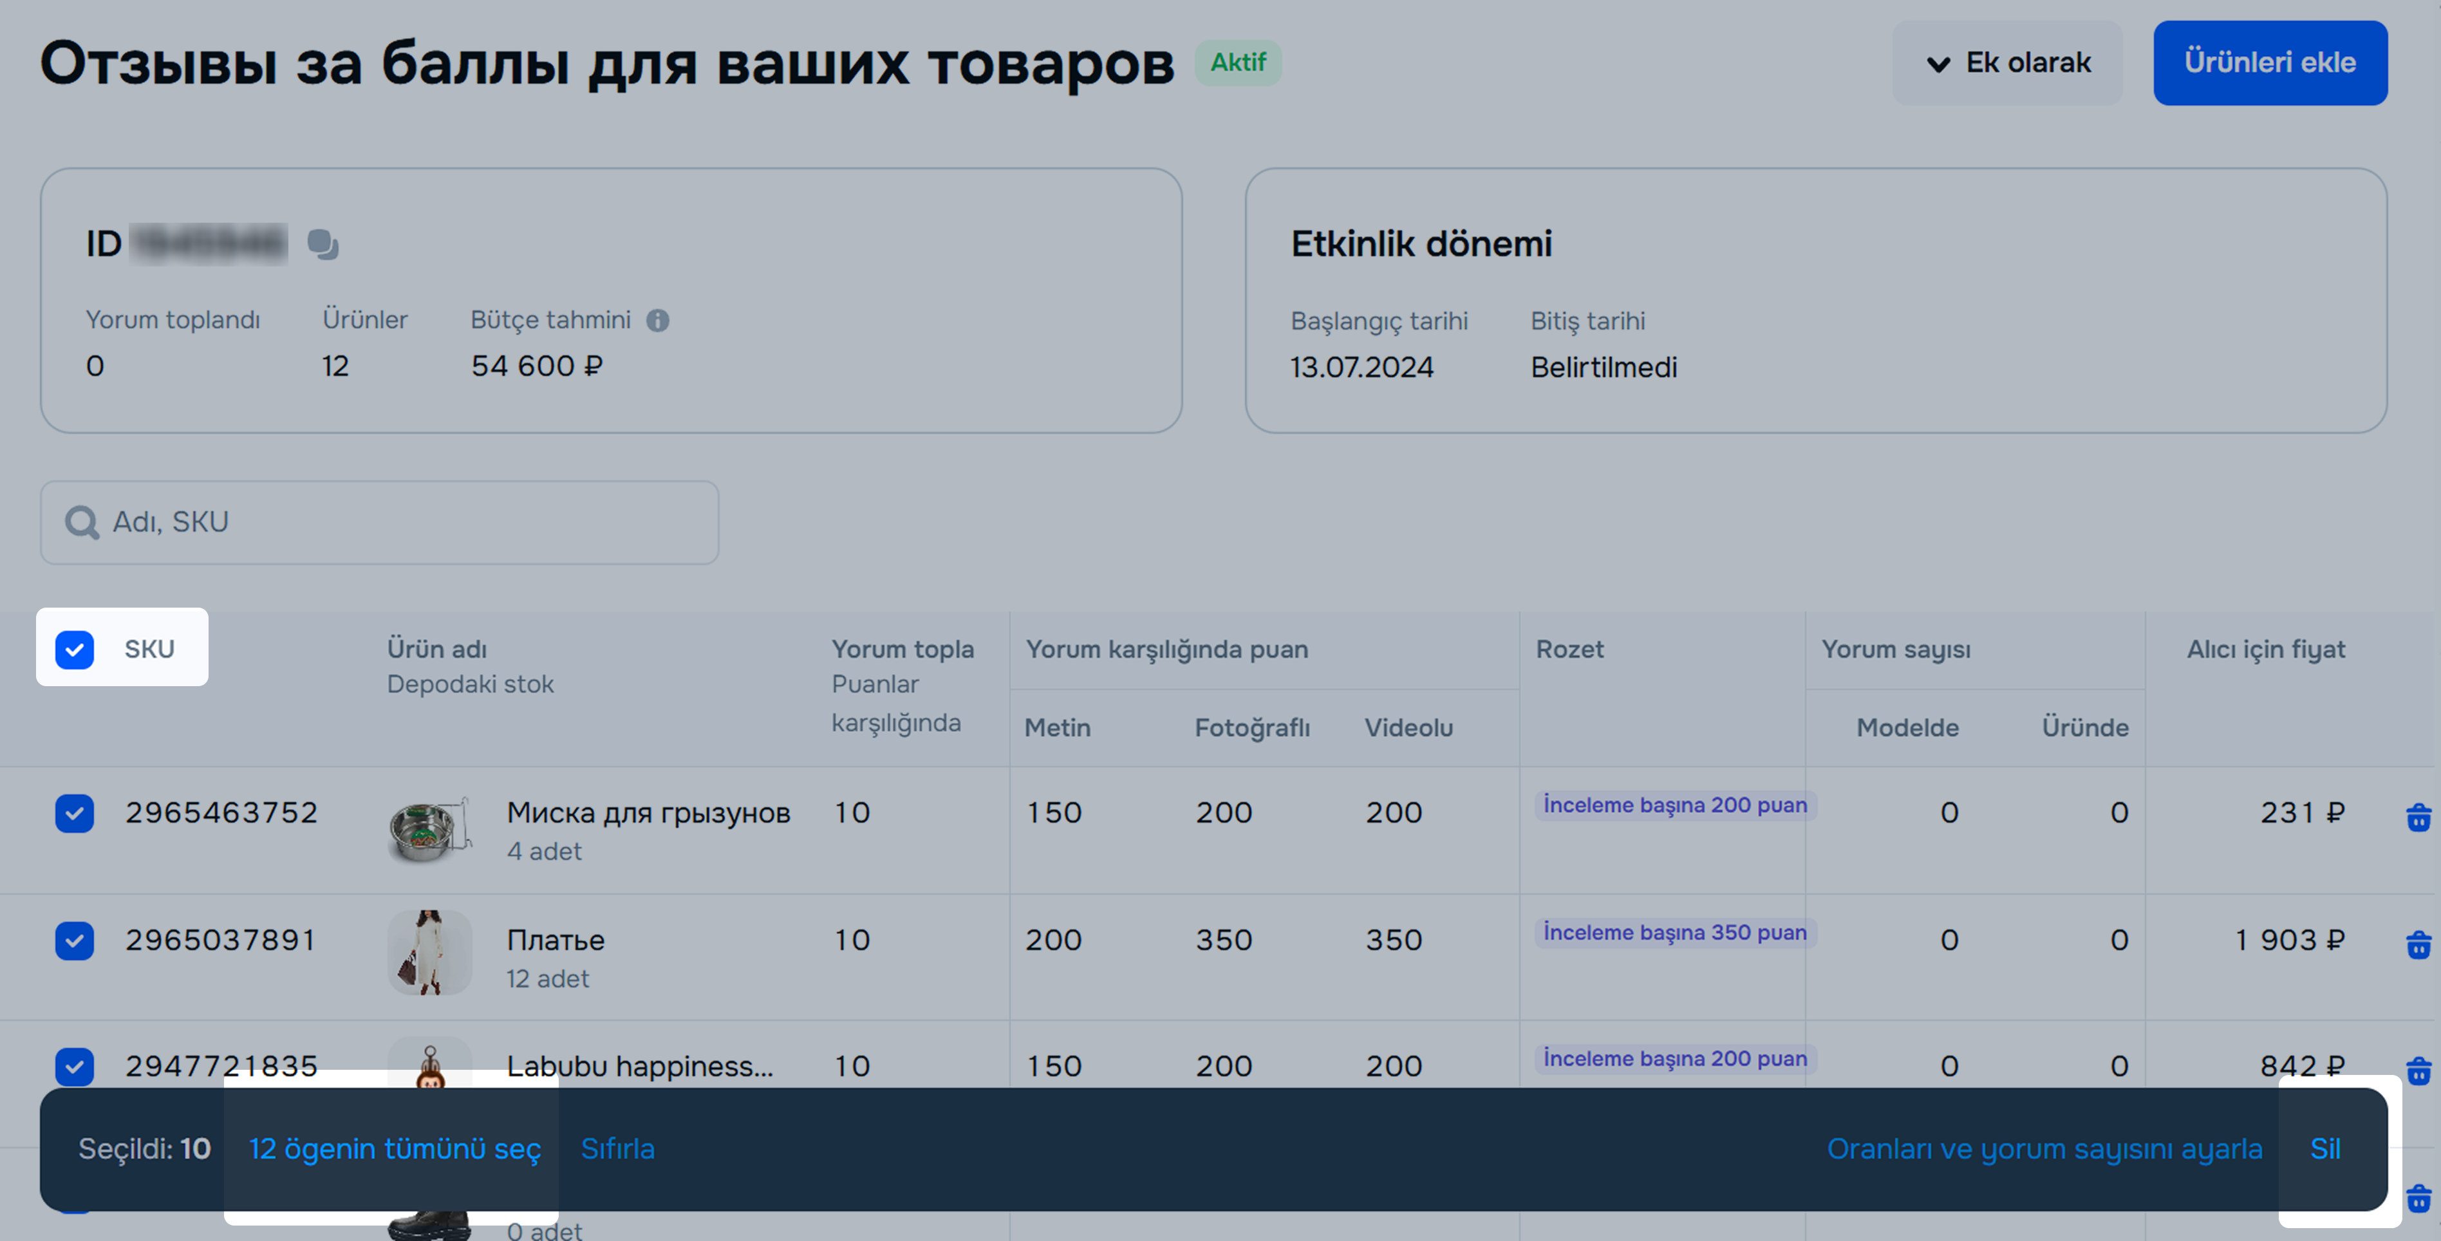Deselect the SKU 2947721835 row
Screen dimensions: 2441x1241
pyautogui.click(x=75, y=1067)
